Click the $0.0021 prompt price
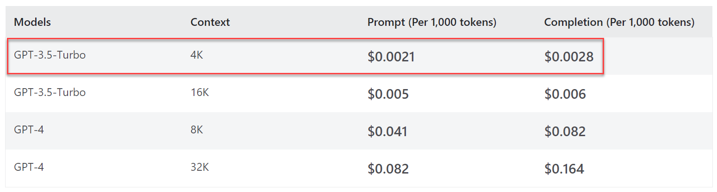 (391, 57)
